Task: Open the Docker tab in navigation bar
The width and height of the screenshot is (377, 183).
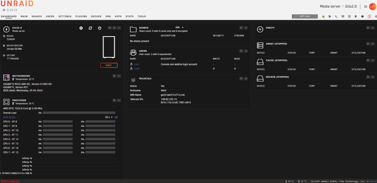Action: pos(96,16)
